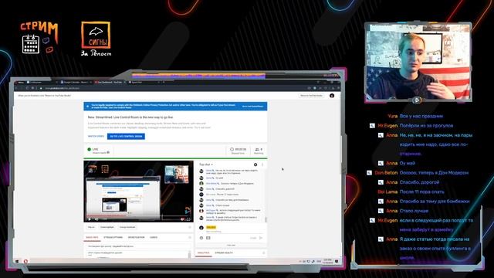This screenshot has width=494, height=278.
Task: Click the webcam overlay thumbnail
Action: click(x=418, y=62)
